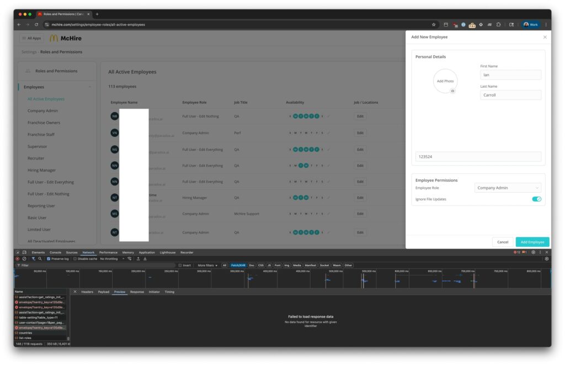Click the record network log icon
Image resolution: width=565 pixels, height=365 pixels.
pos(17,258)
